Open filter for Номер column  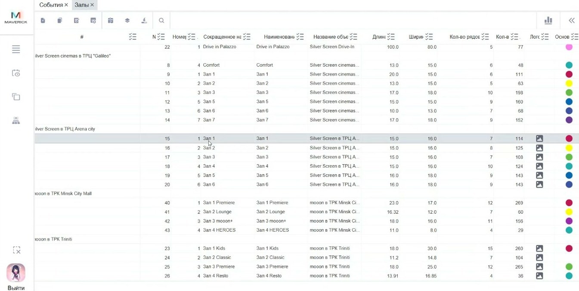tap(192, 37)
